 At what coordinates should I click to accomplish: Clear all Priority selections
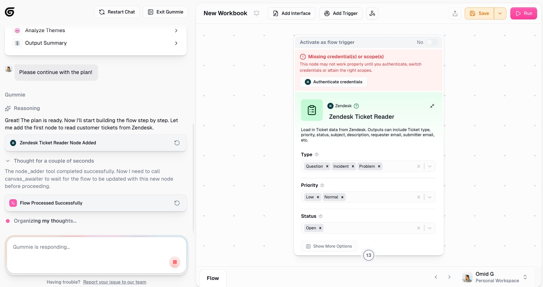pos(419,197)
